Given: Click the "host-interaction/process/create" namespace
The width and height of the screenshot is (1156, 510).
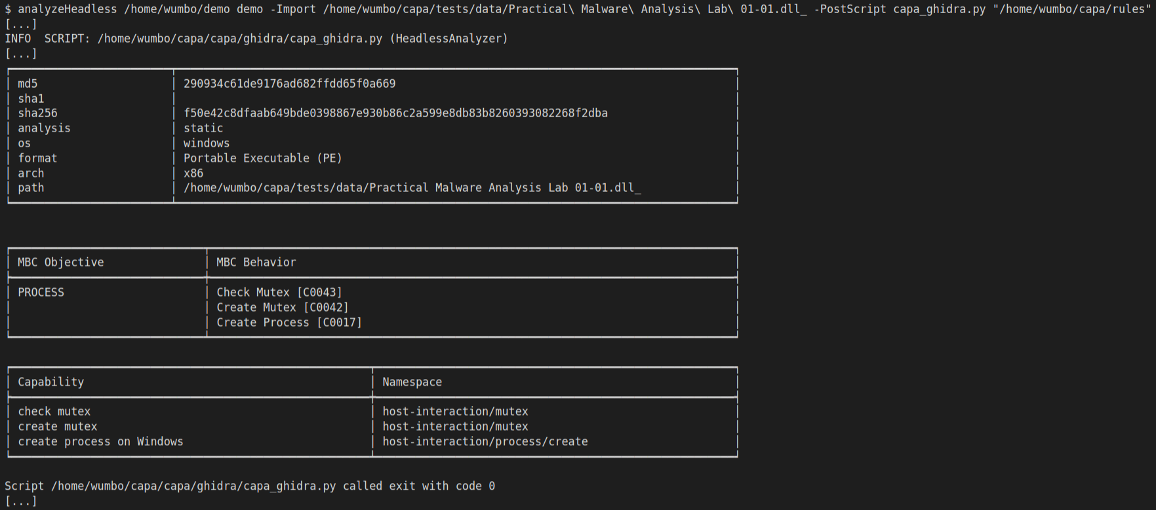Looking at the screenshot, I should pyautogui.click(x=485, y=442).
